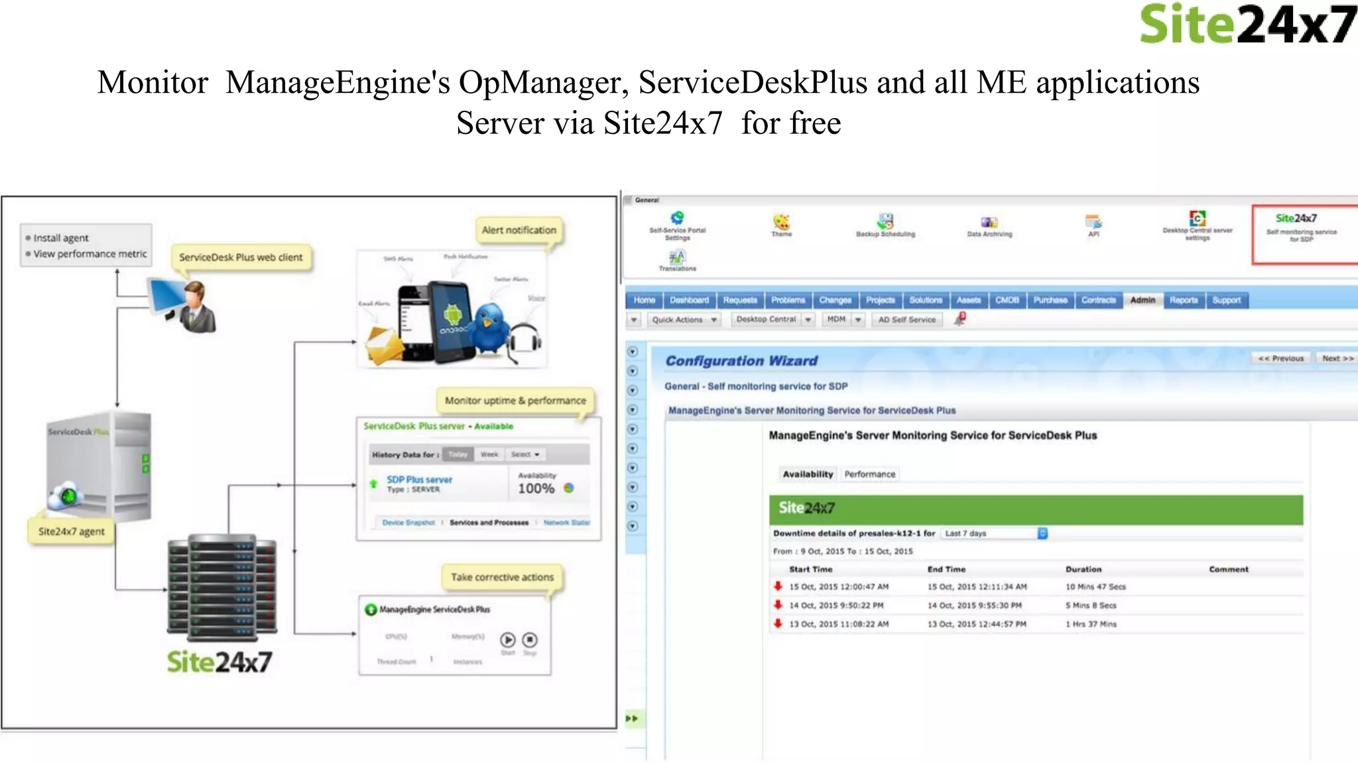Open the API settings icon

click(1093, 222)
